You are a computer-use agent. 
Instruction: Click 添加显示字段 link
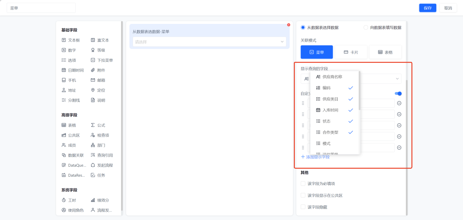pyautogui.click(x=315, y=157)
